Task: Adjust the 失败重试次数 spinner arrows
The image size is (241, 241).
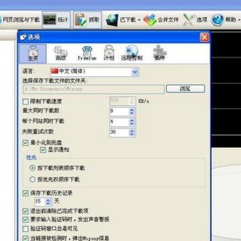Action: pos(132,133)
